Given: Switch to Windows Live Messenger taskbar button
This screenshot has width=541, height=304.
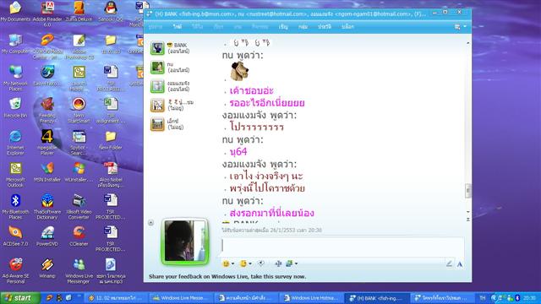Looking at the screenshot, I should coord(181,298).
